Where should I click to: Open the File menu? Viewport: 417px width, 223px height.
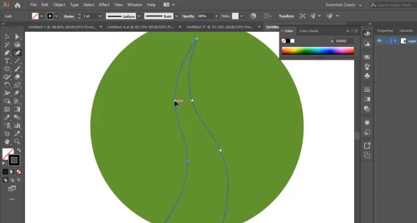coord(33,5)
